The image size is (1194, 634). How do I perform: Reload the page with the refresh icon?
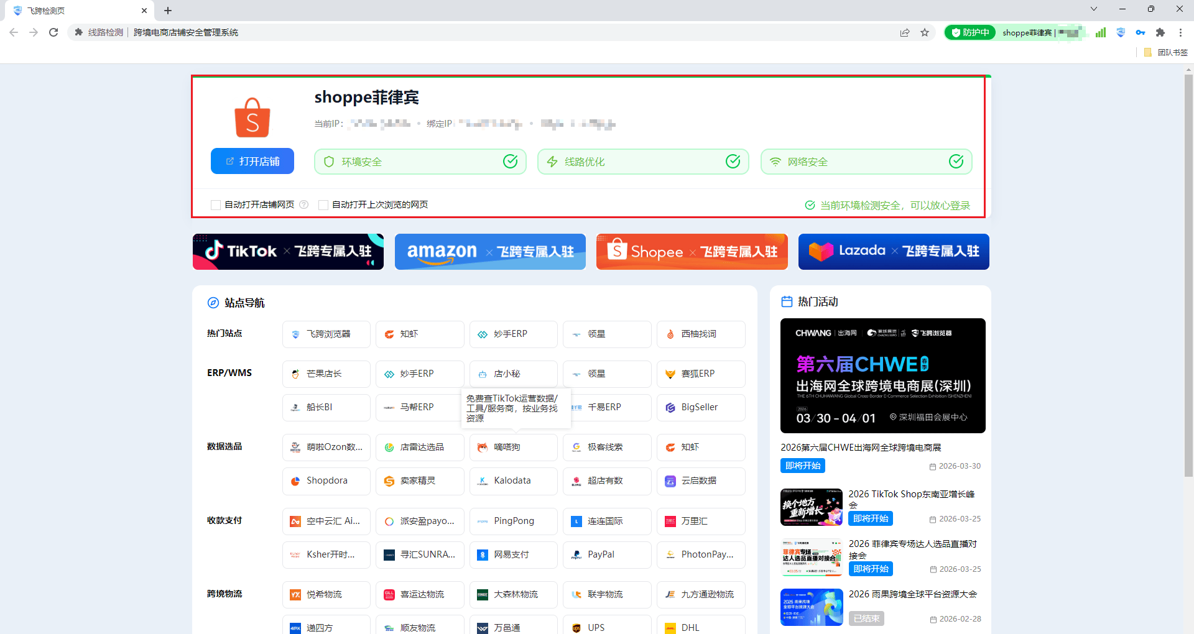click(53, 32)
